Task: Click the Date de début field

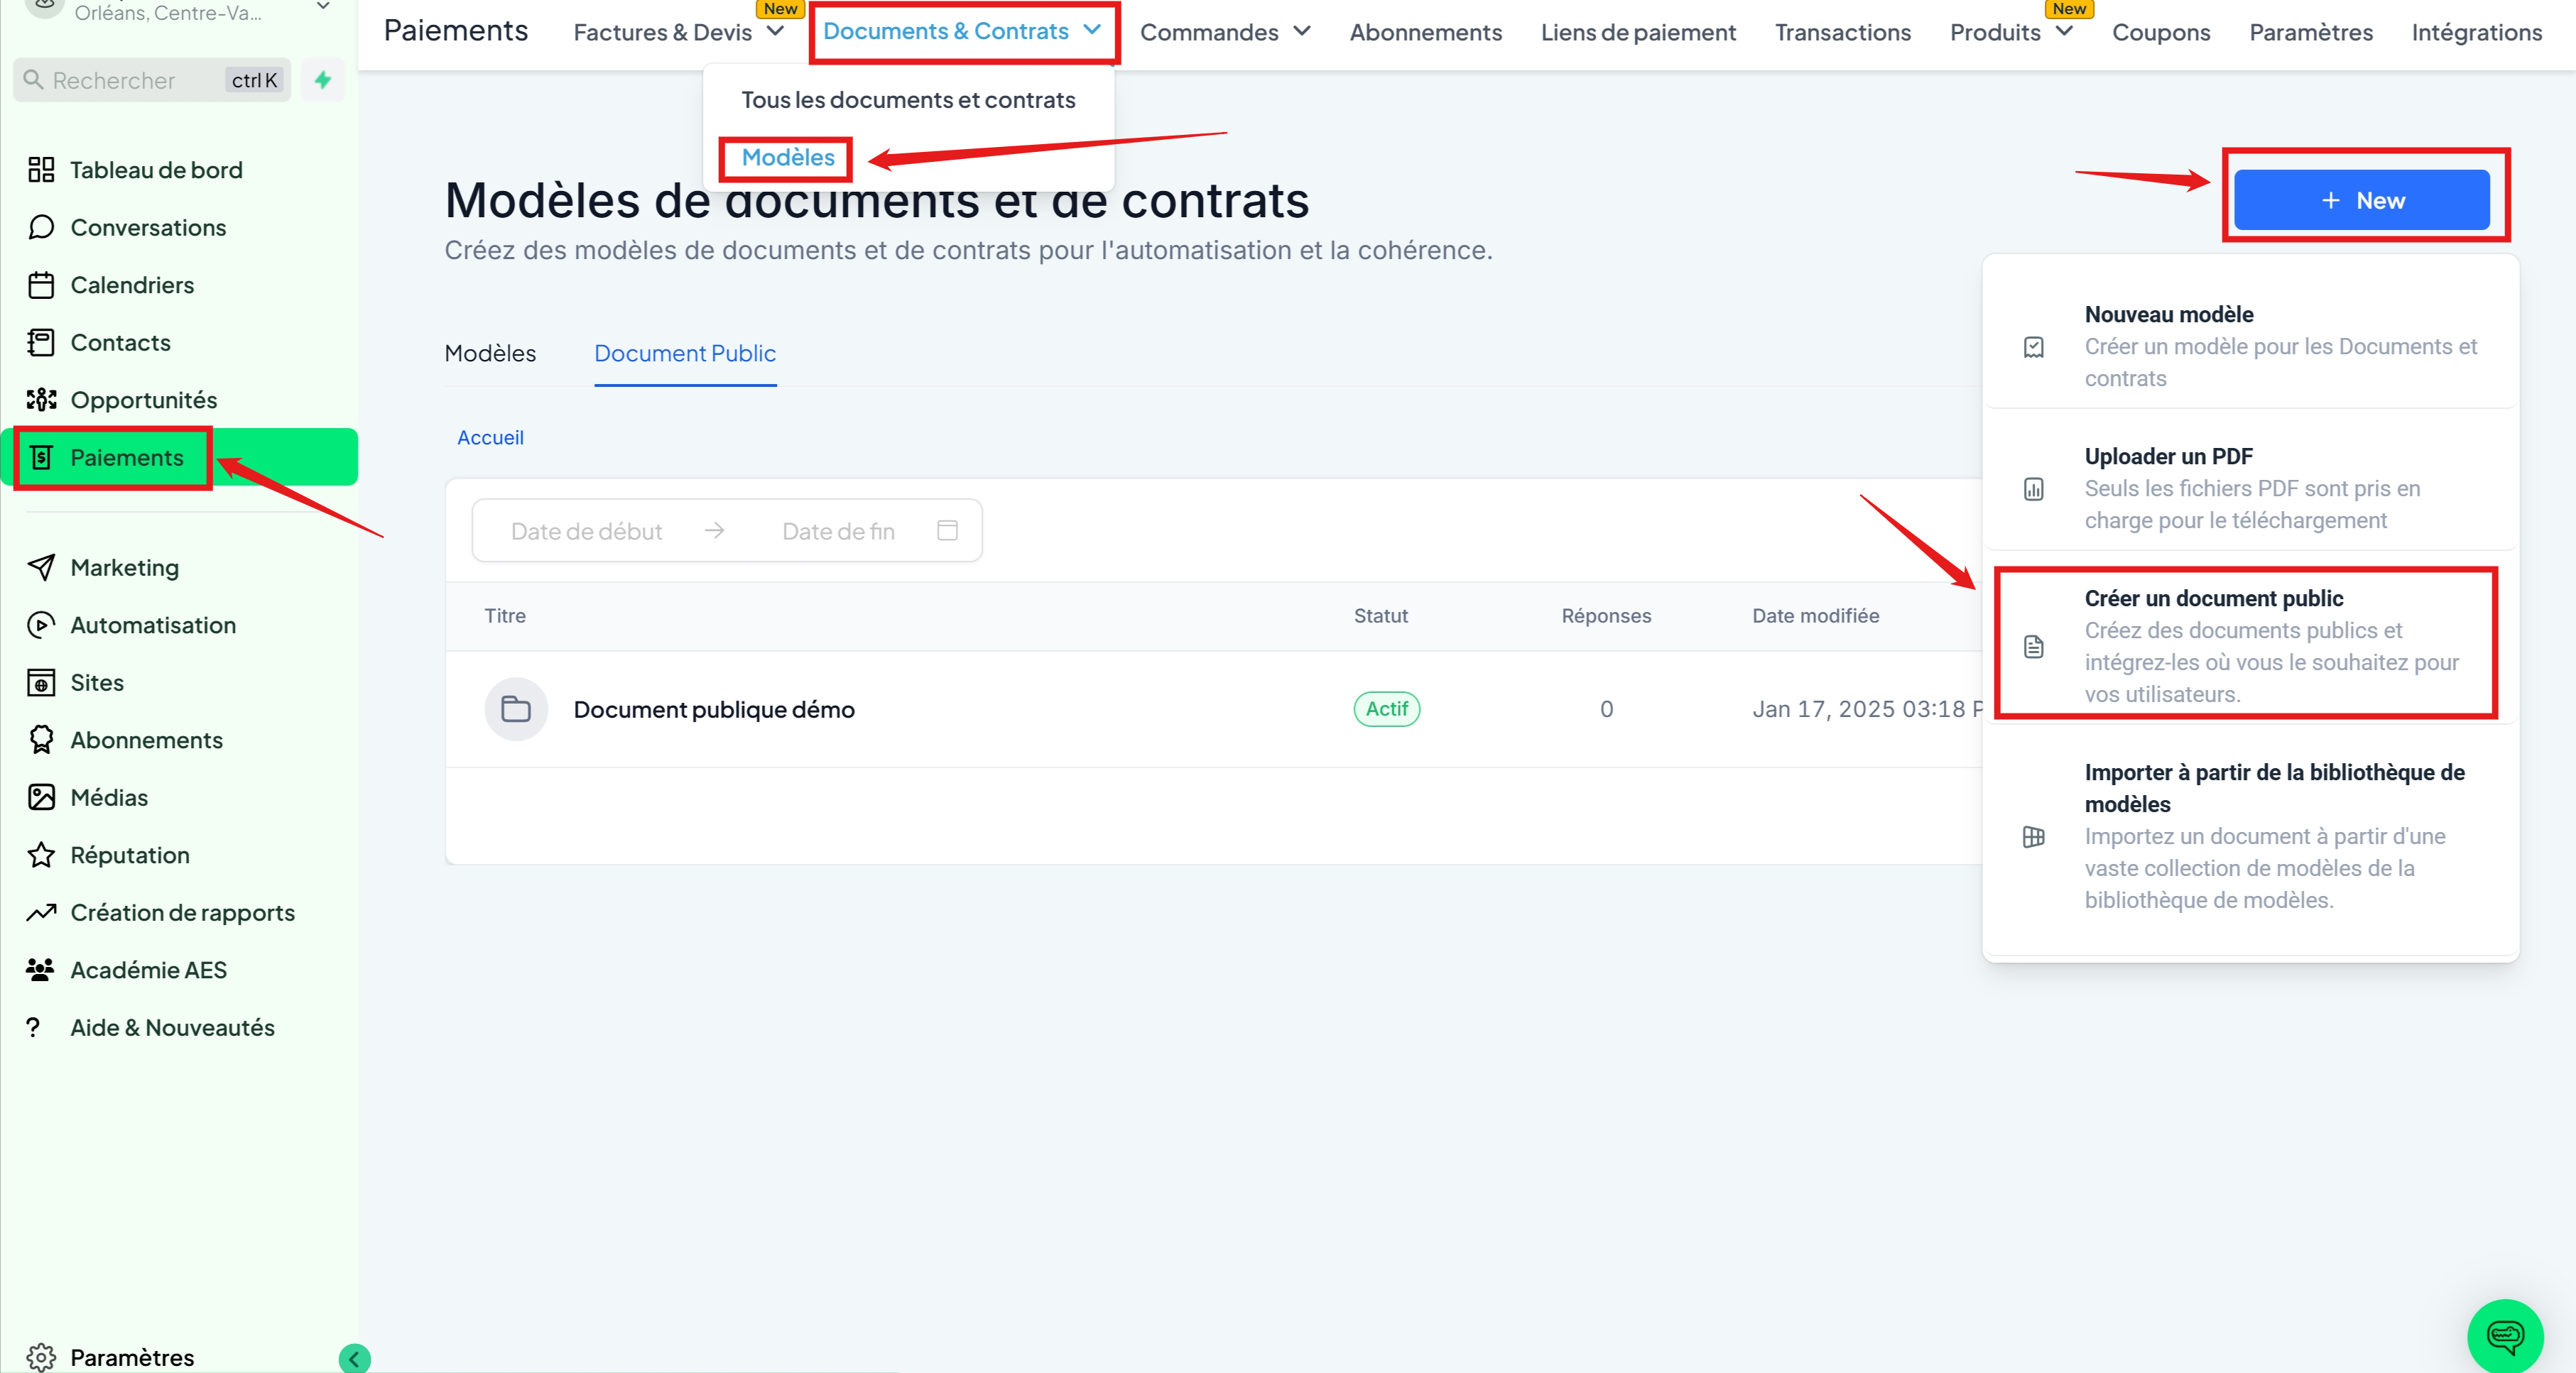Action: pos(586,532)
